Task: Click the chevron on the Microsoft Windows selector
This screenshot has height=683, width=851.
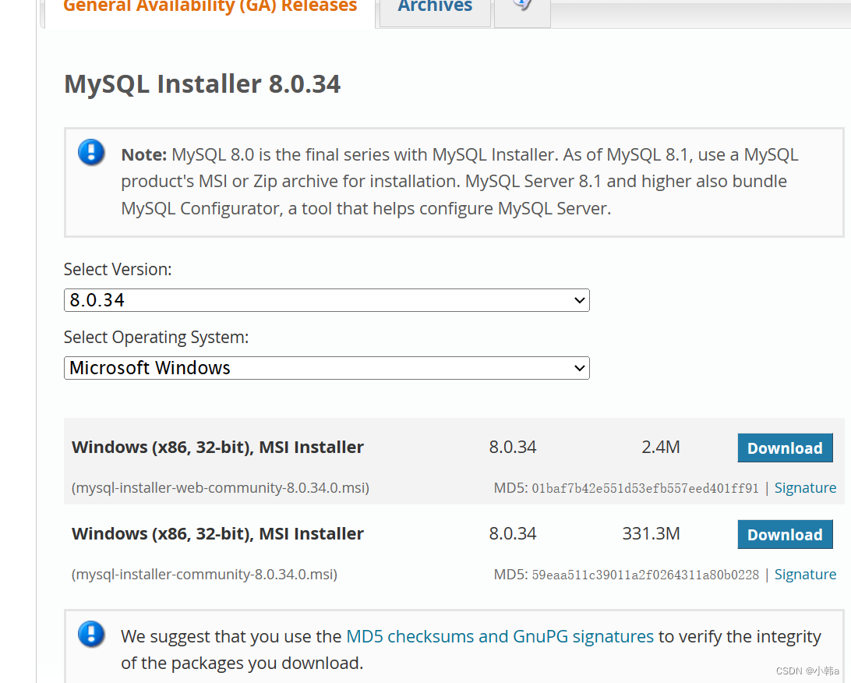Action: click(578, 368)
